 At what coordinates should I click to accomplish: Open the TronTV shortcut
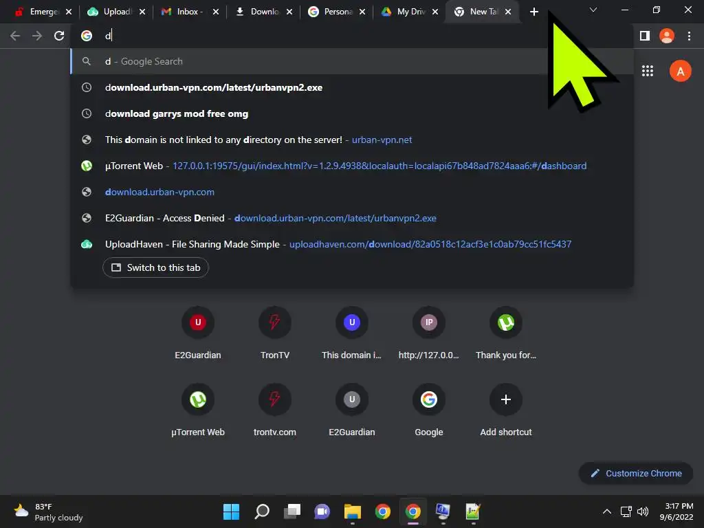[x=275, y=332]
